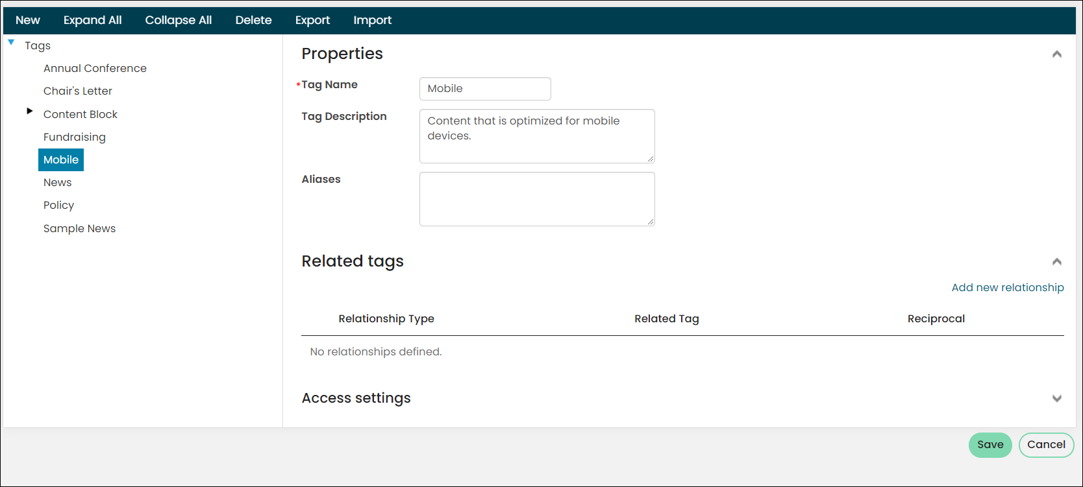Select the Sample News tag
1083x487 pixels.
(x=79, y=228)
